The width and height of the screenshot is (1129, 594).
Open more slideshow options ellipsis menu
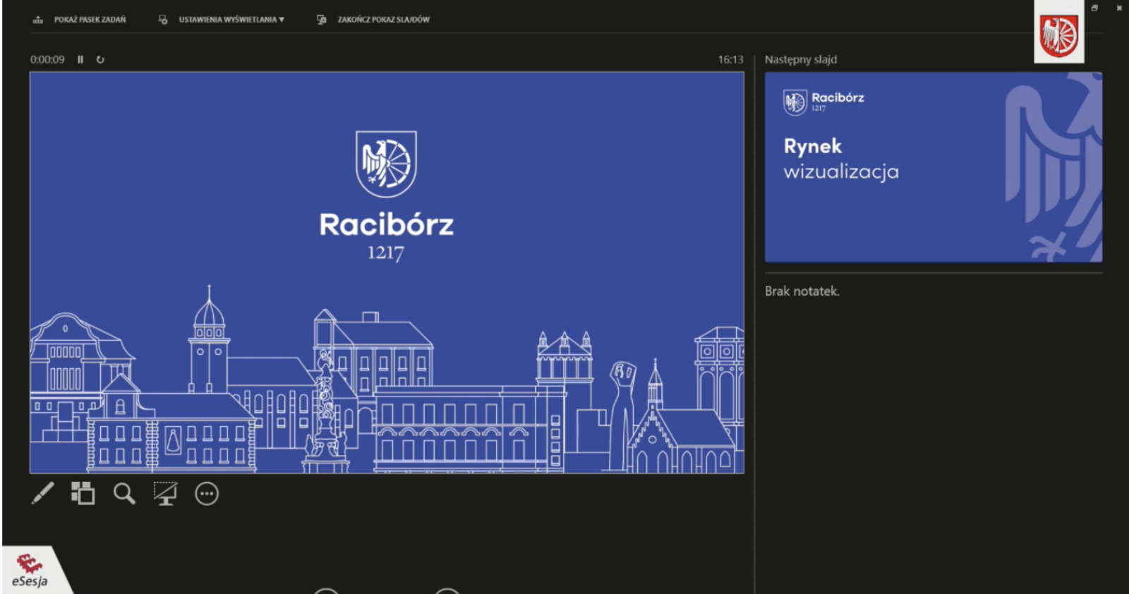[207, 493]
